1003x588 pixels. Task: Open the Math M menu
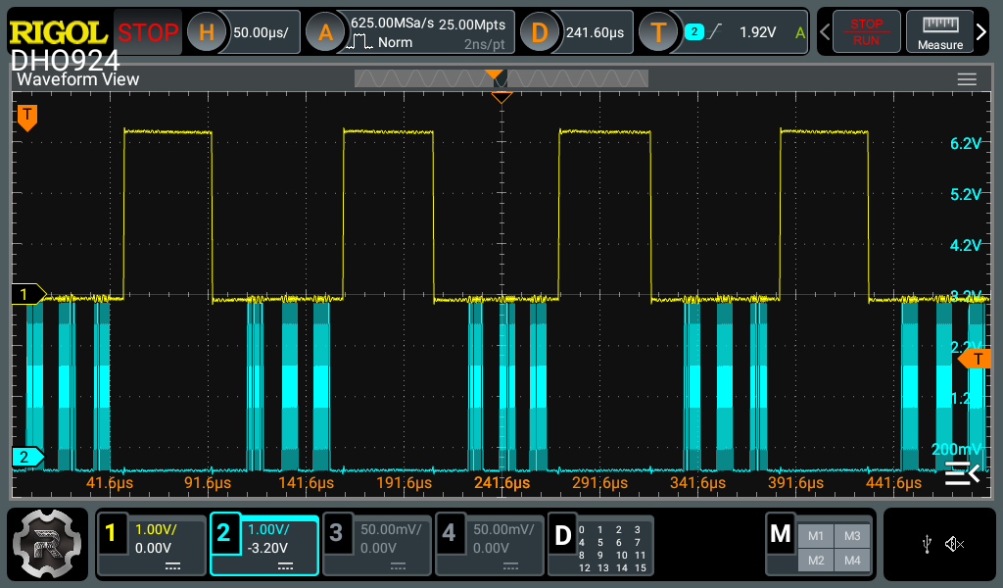pyautogui.click(x=781, y=534)
